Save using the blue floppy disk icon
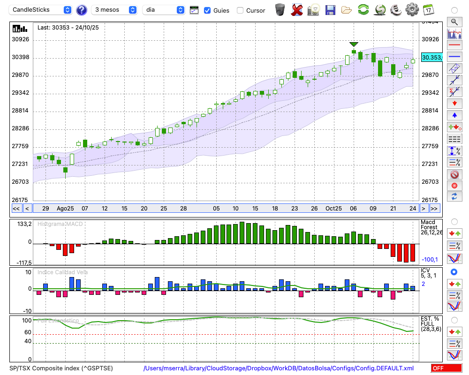Viewport: 469px width, 375px height. (x=330, y=10)
